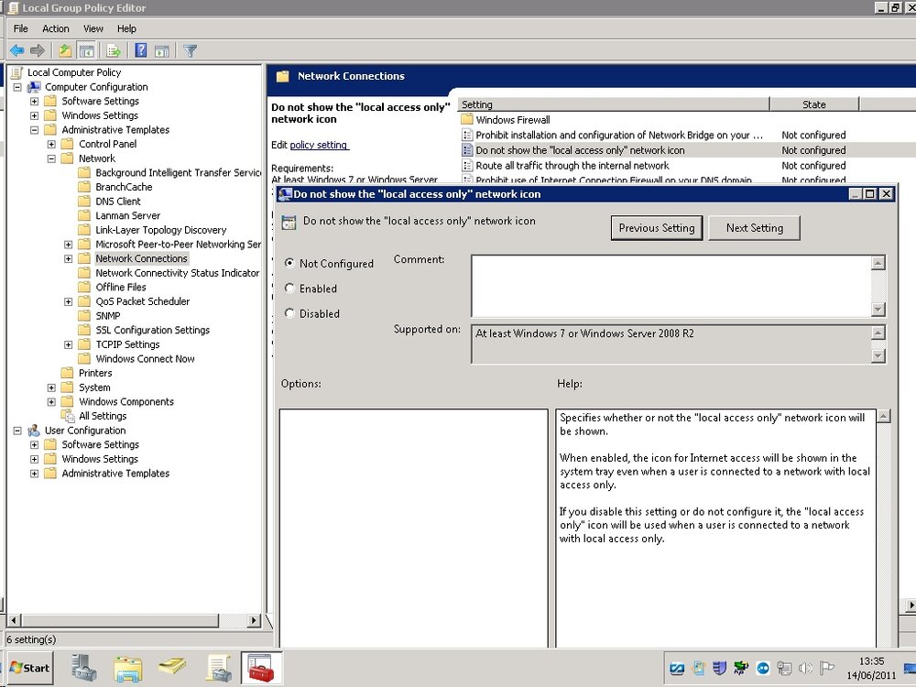Expand the Windows Components tree node
Screen dimensions: 916x687
point(51,402)
